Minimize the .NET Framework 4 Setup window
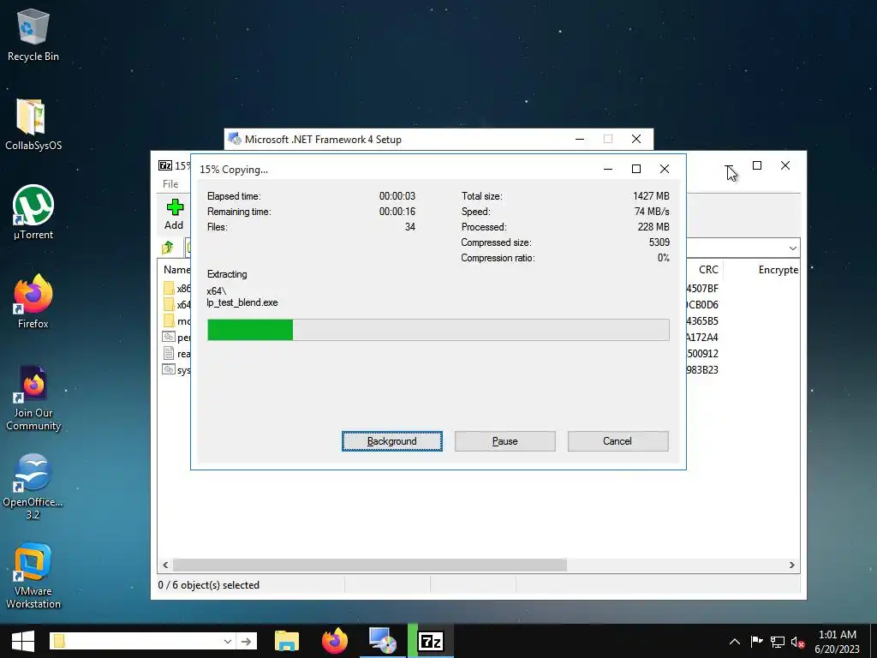This screenshot has height=658, width=877. (x=580, y=139)
